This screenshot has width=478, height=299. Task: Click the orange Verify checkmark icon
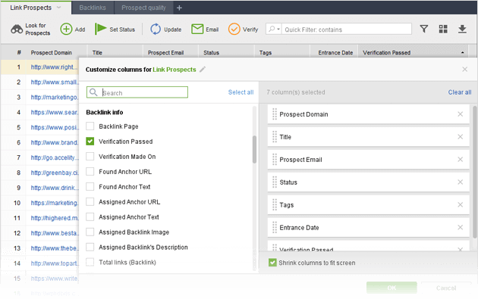click(x=234, y=30)
